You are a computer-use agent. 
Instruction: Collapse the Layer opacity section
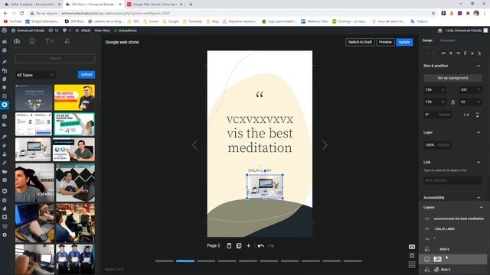(479, 132)
